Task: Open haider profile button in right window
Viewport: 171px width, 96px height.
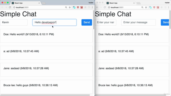Action: pos(167,3)
